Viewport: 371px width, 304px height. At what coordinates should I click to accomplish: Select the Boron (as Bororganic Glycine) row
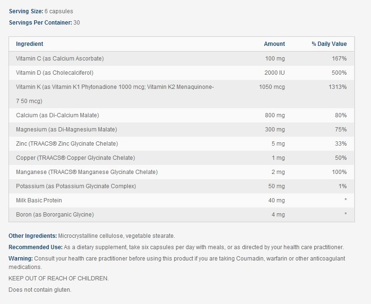55,215
